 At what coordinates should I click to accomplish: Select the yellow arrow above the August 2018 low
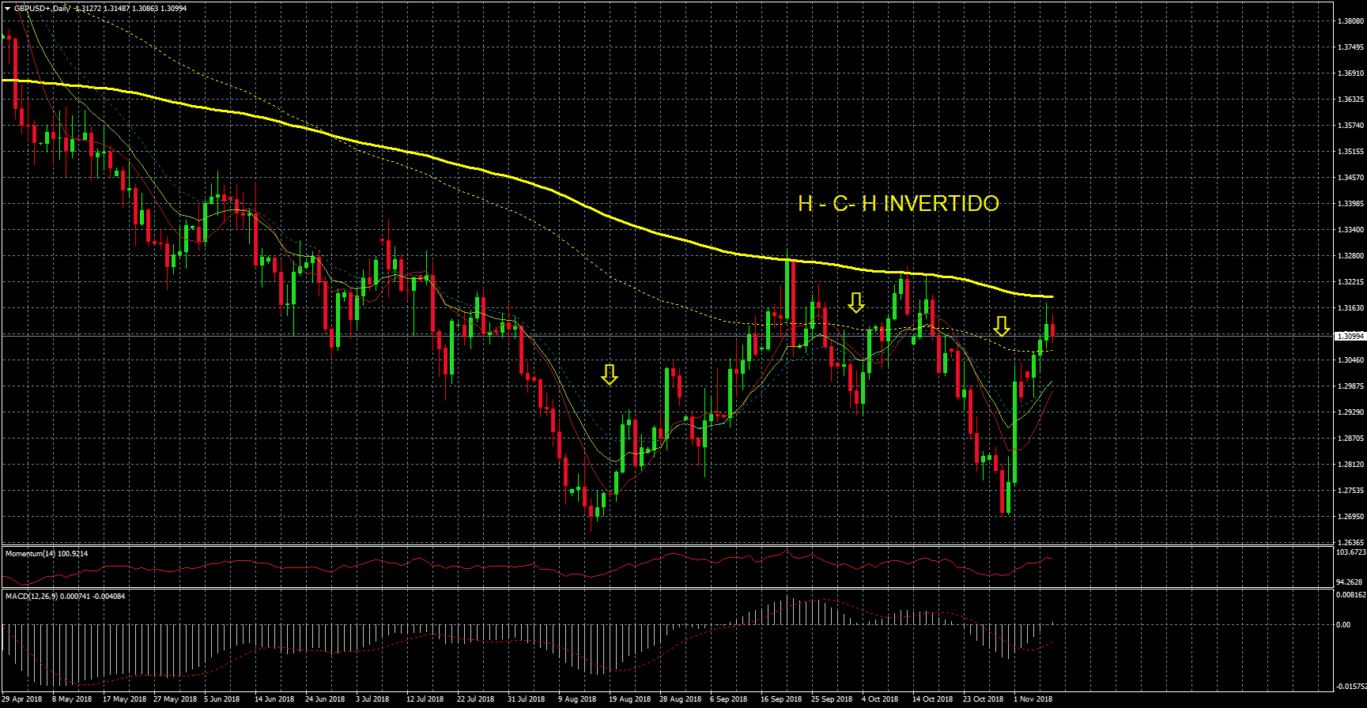[x=609, y=375]
